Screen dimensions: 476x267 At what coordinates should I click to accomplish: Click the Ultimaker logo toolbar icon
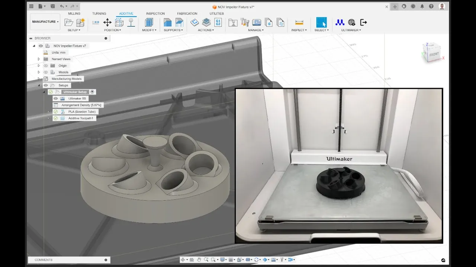coord(340,22)
